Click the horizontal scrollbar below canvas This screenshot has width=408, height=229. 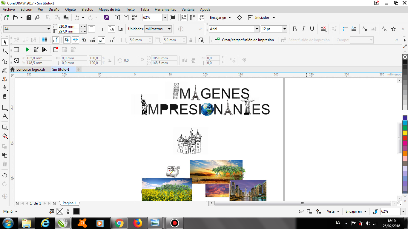[302, 203]
